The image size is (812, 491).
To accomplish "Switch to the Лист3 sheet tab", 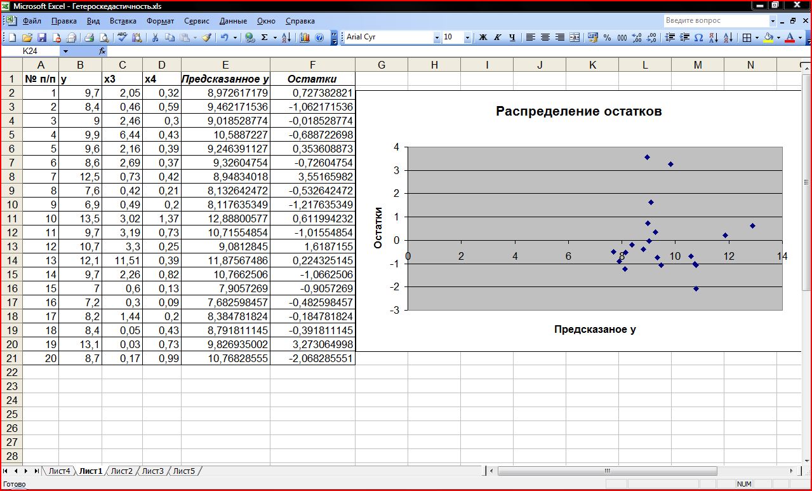I will [152, 471].
